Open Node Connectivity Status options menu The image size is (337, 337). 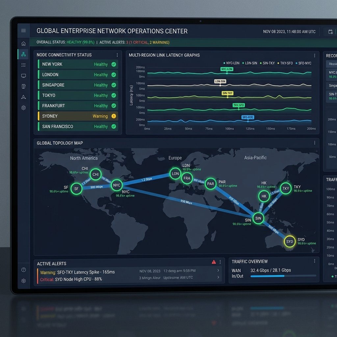[x=117, y=55]
